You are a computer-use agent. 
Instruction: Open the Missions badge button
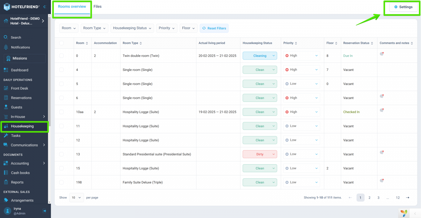tap(25, 58)
